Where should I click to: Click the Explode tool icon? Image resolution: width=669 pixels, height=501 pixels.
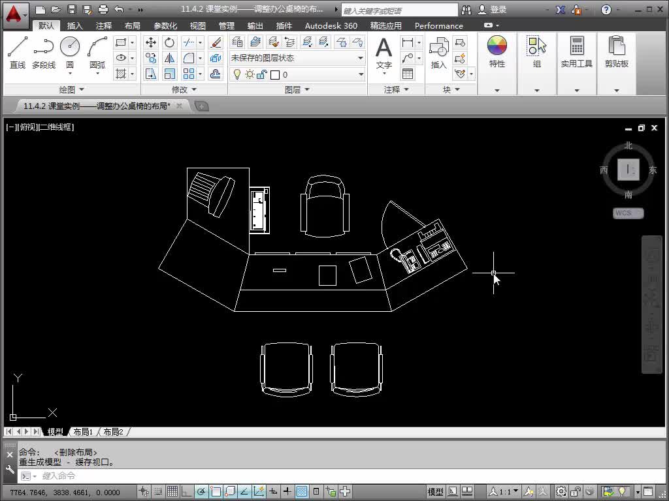click(x=216, y=58)
